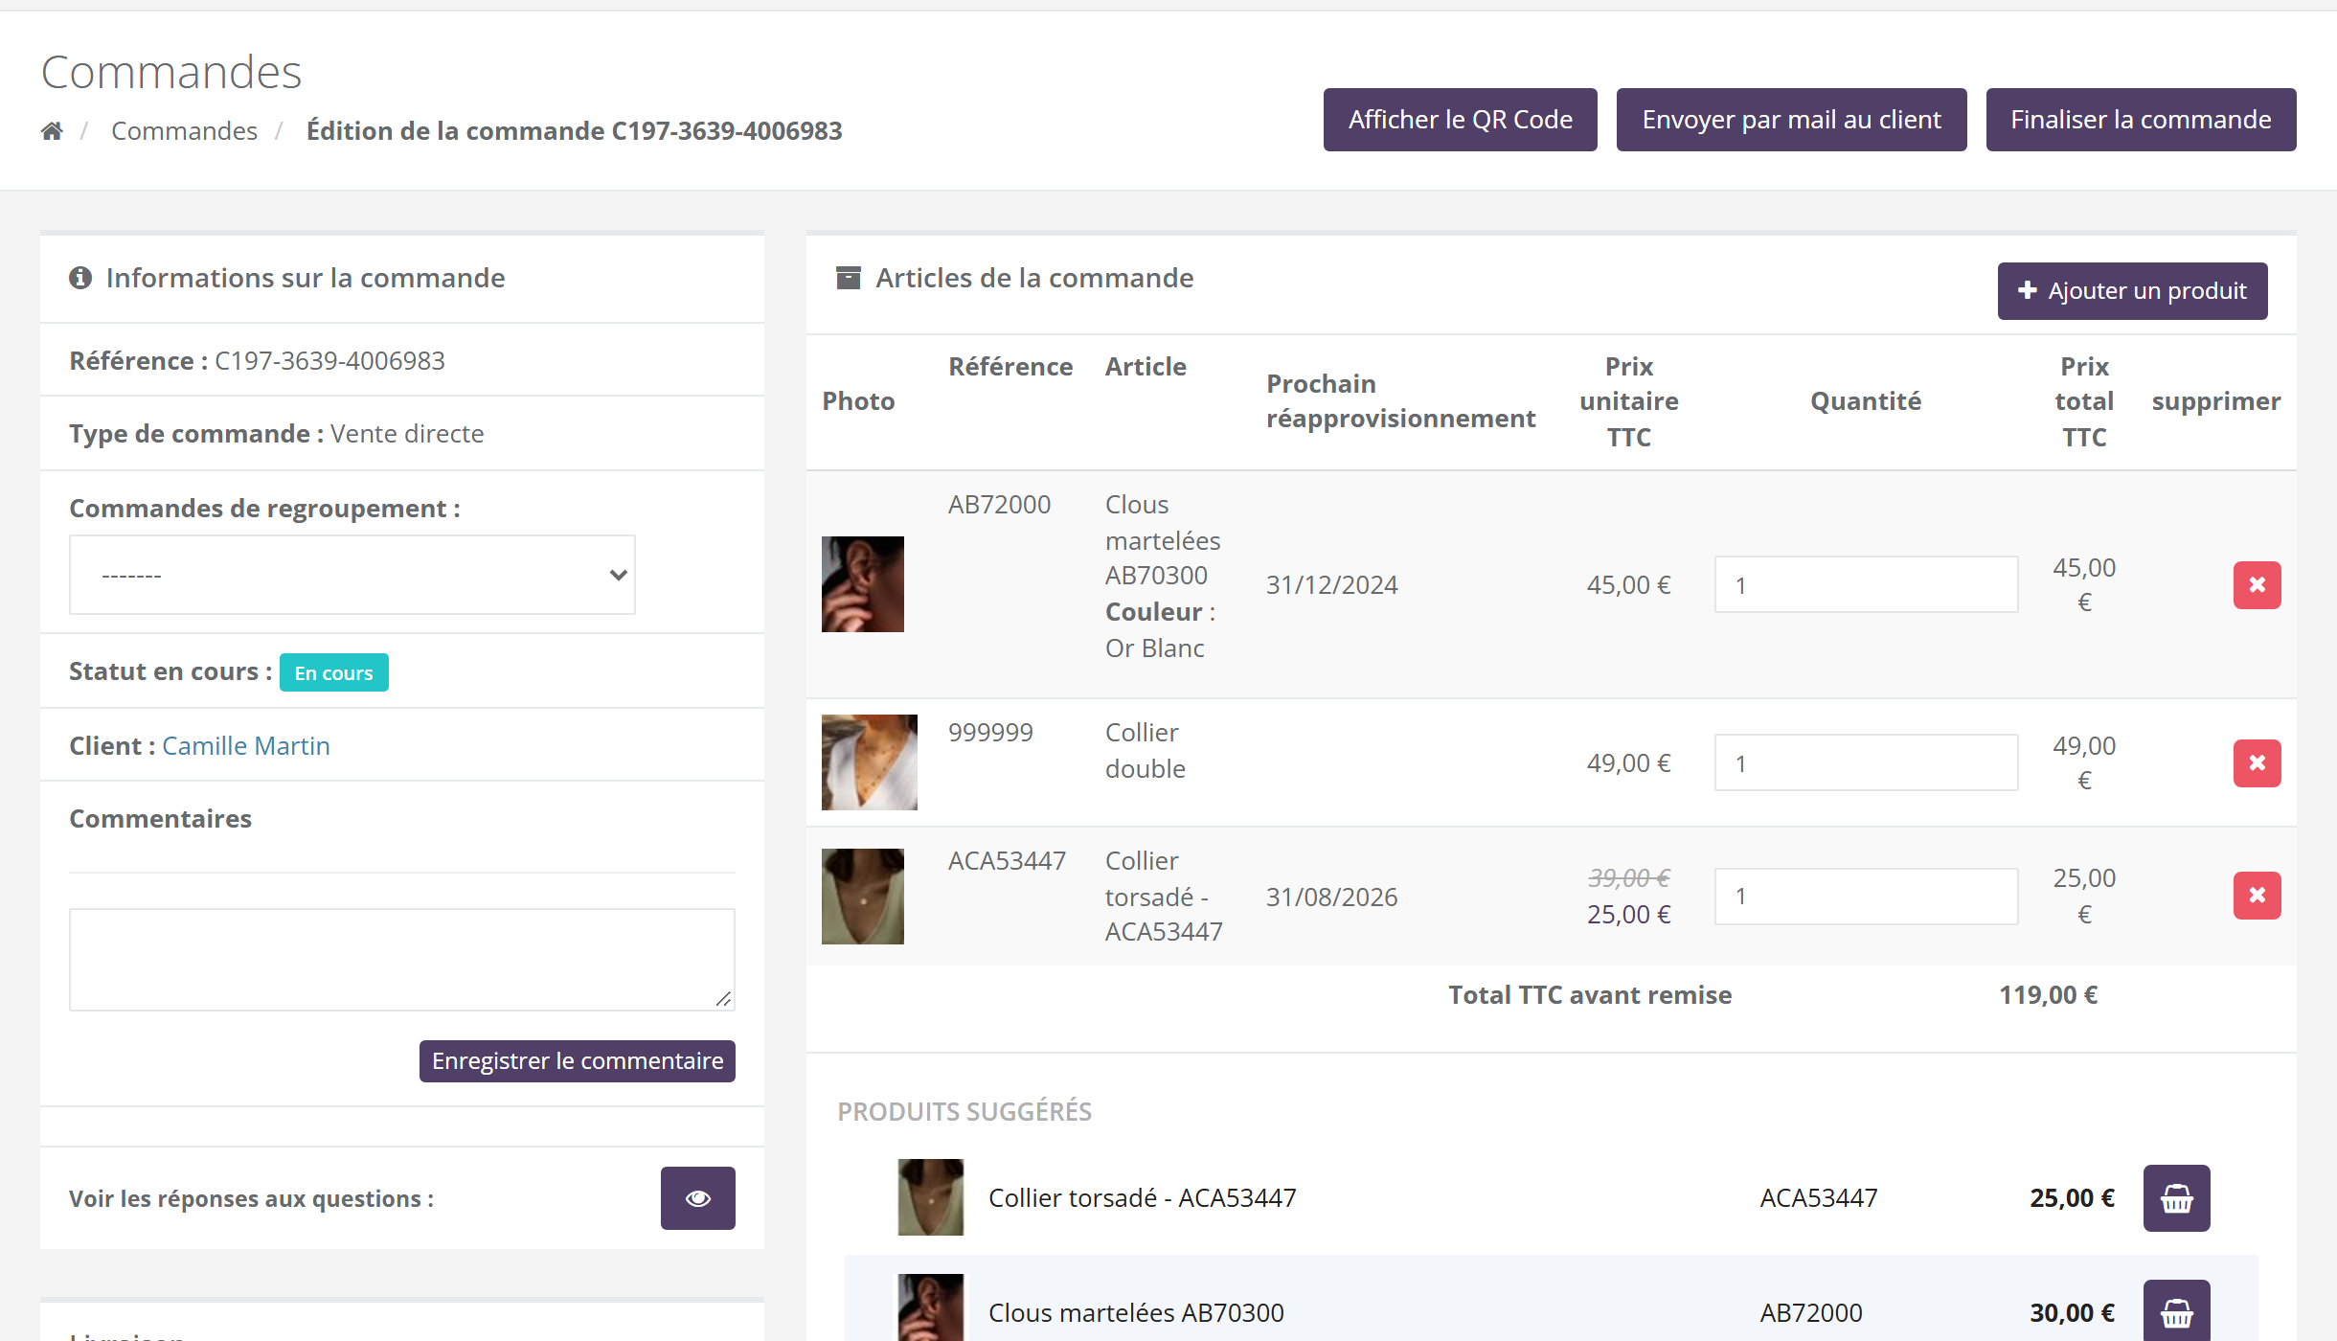Focus the Commentaires text area
This screenshot has height=1341, width=2337.
tap(401, 959)
